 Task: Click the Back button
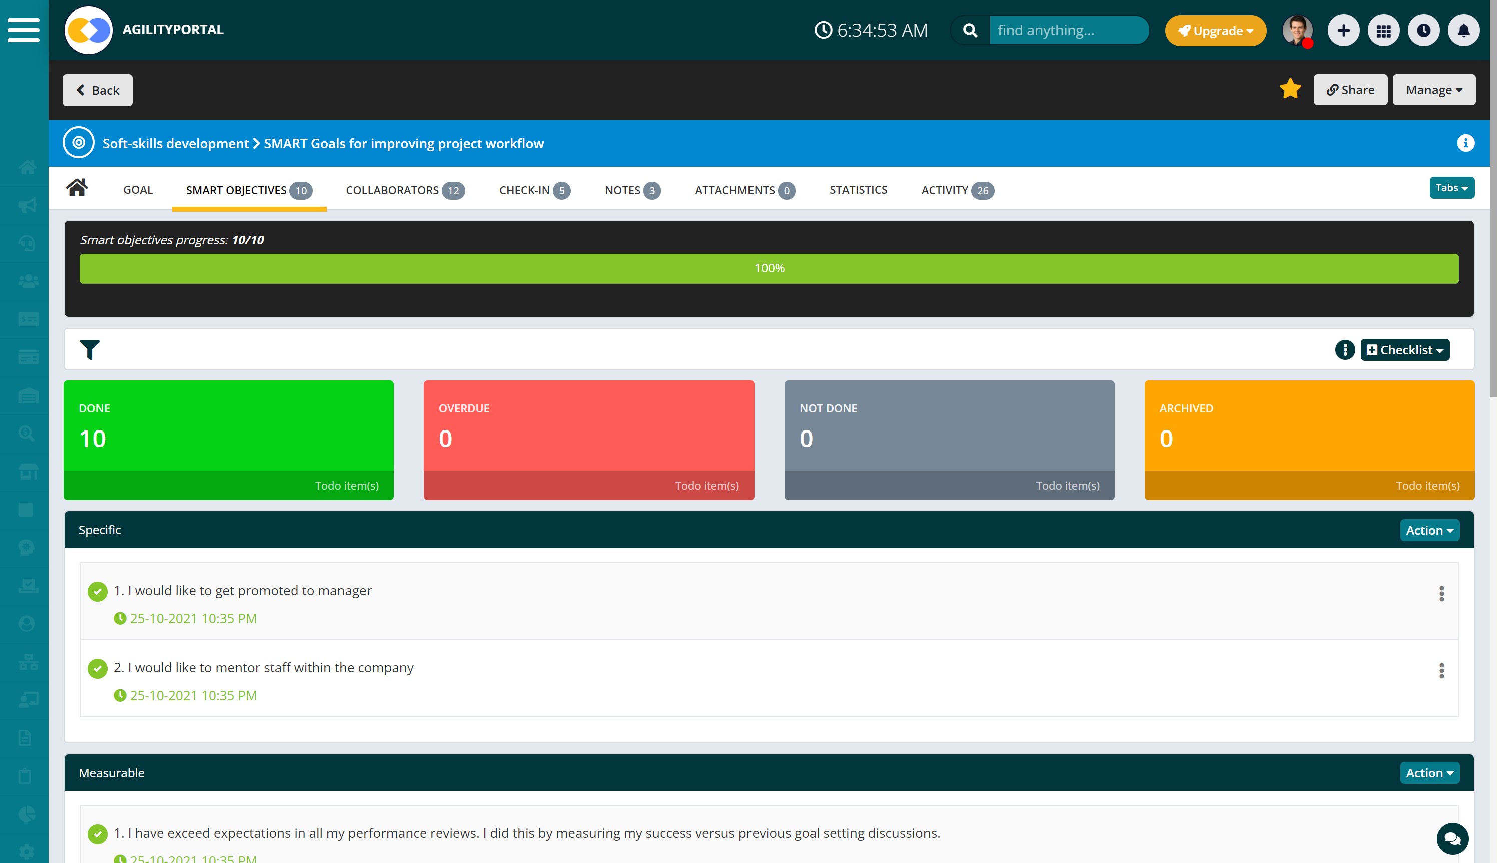click(97, 90)
